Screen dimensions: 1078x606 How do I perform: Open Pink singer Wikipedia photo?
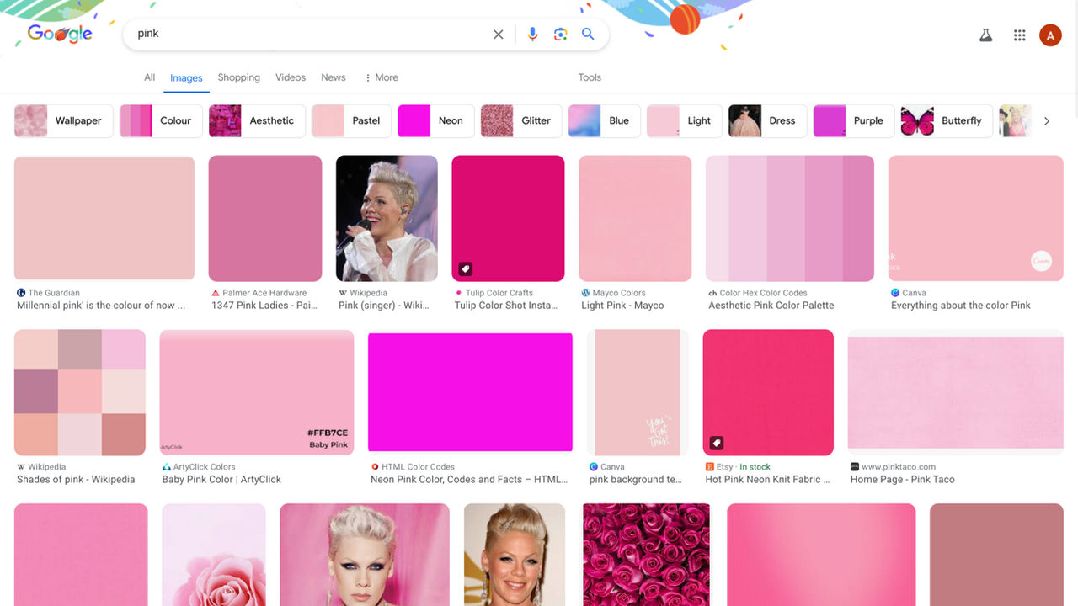coord(387,218)
